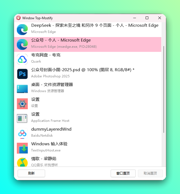This screenshot has width=180, height=194.
Task: Click the 取消置顶 unpin button
Action: 150,173
